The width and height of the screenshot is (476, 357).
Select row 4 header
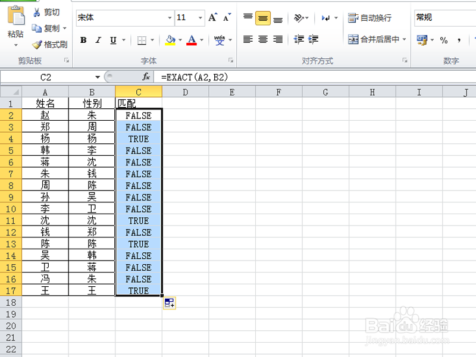pos(11,139)
